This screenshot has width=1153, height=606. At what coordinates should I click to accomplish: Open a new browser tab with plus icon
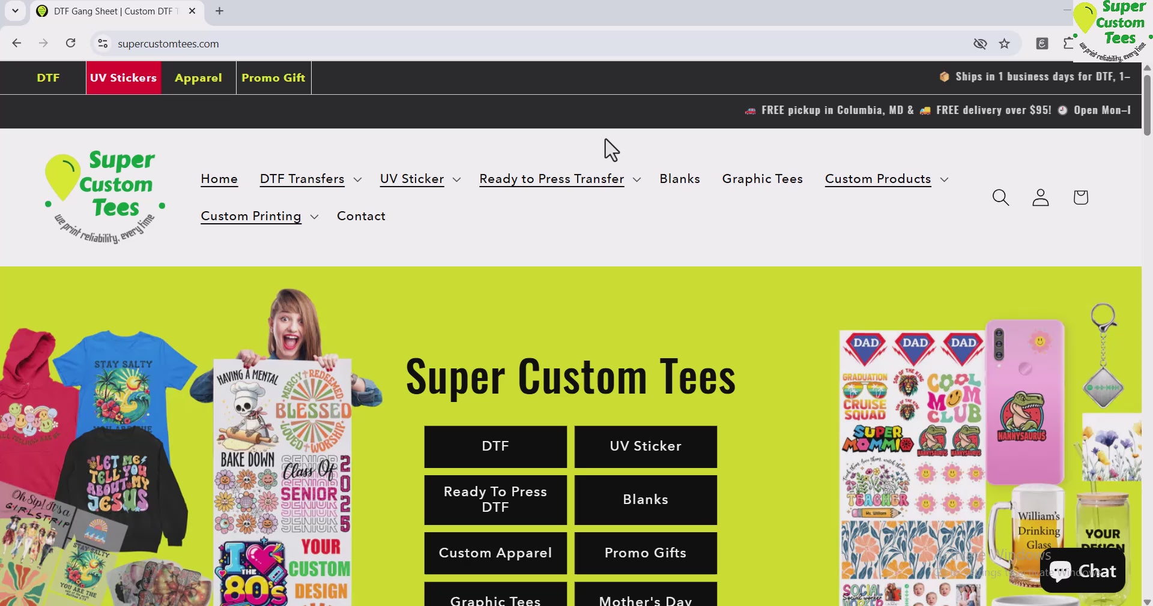(220, 11)
